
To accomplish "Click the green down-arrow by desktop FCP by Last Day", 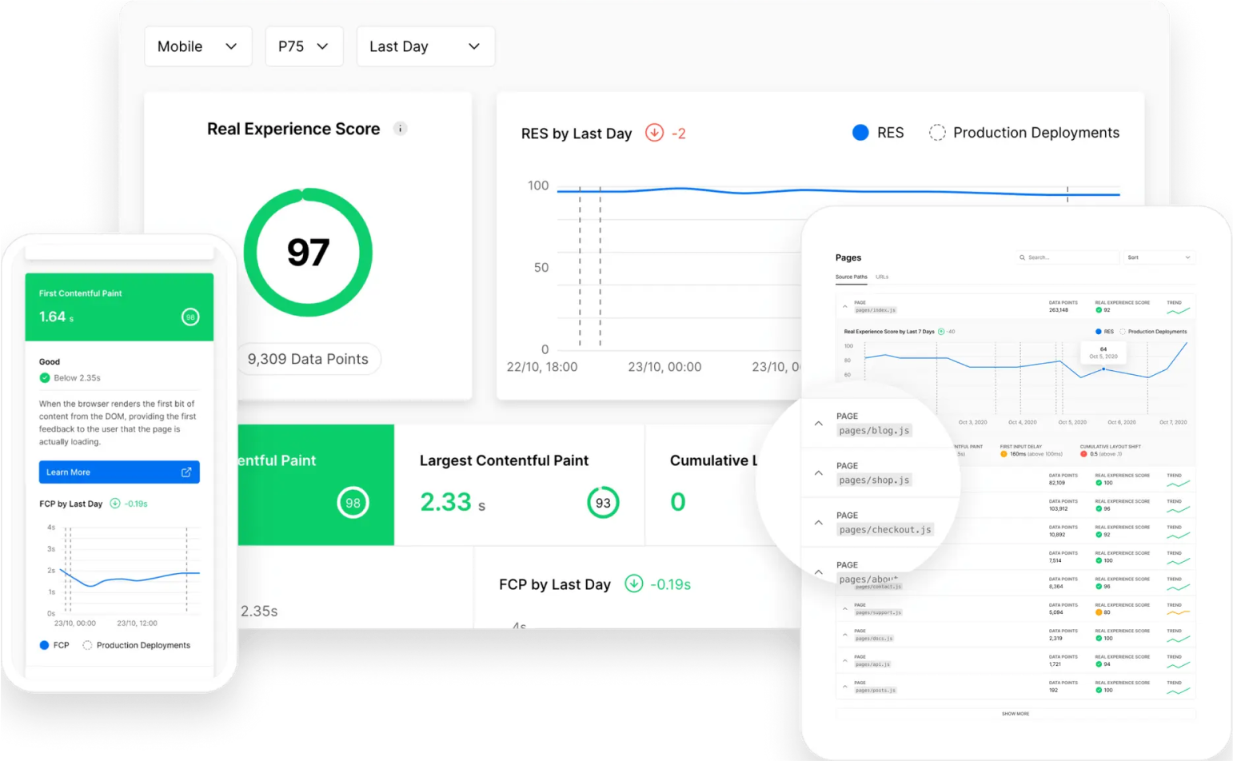I will pos(634,584).
